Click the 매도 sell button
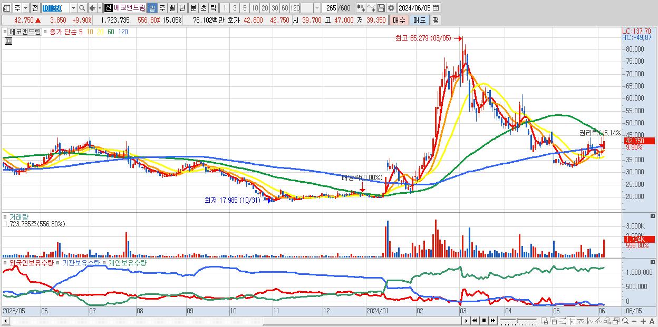 [x=419, y=20]
